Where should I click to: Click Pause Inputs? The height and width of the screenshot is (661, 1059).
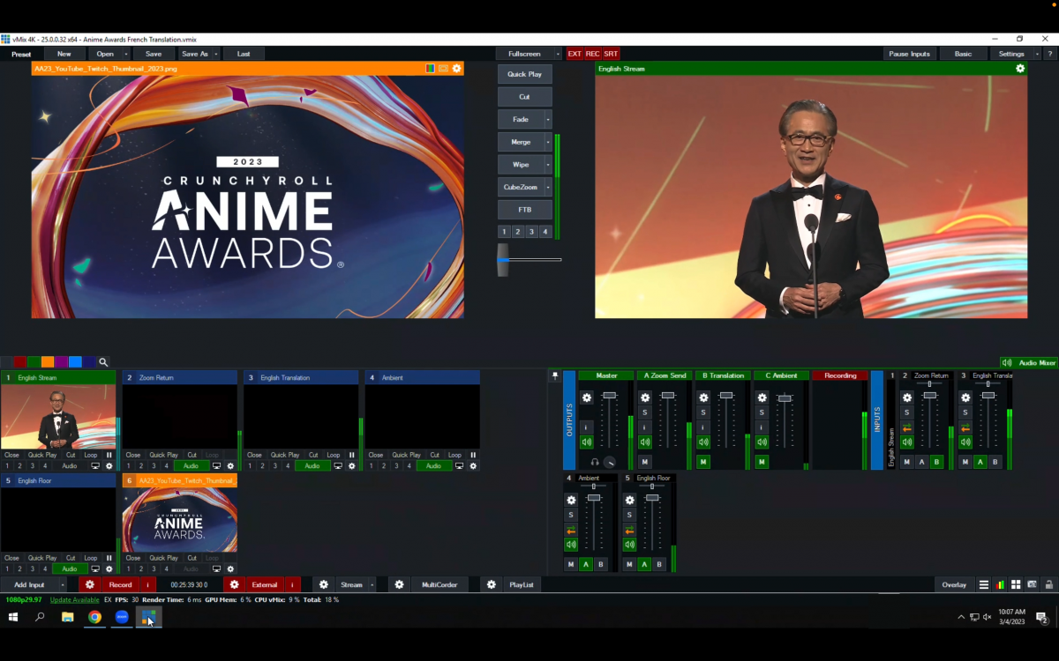click(x=909, y=54)
